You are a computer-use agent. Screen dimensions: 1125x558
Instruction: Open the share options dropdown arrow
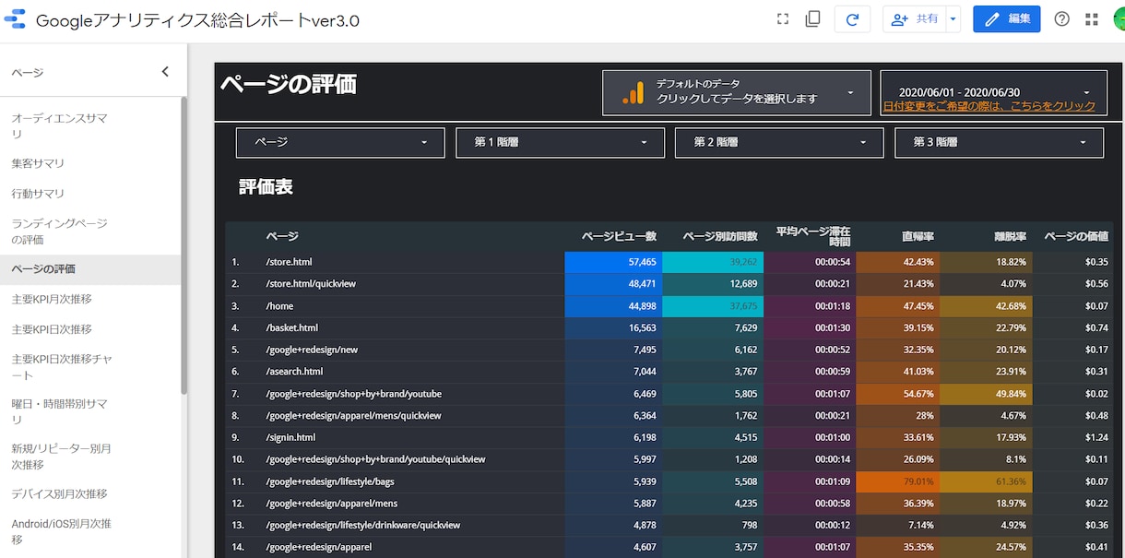[x=953, y=18]
